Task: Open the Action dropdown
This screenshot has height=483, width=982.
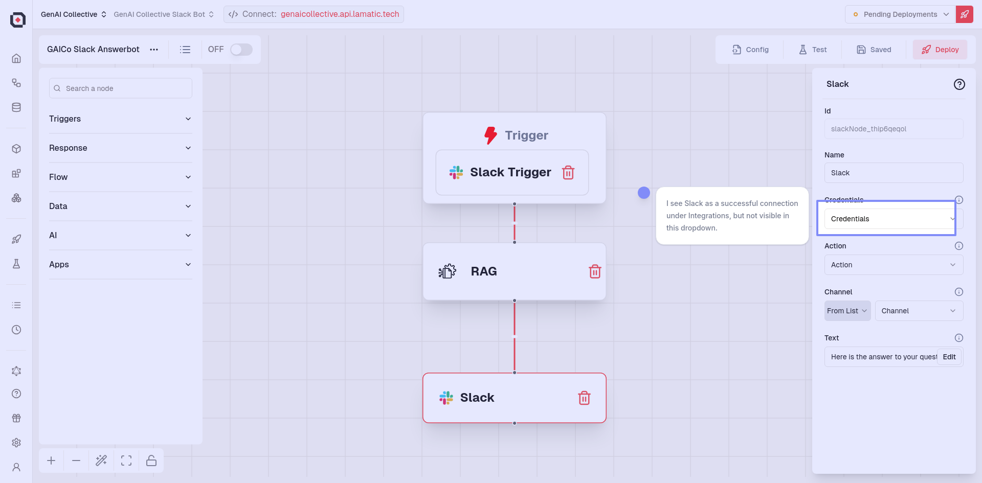Action: (x=893, y=265)
